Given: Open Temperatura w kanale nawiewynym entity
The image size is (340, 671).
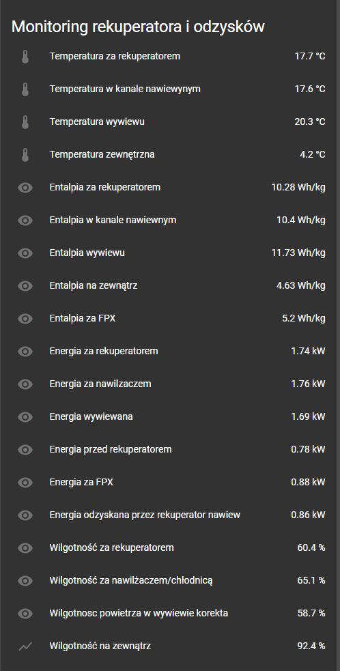Looking at the screenshot, I should click(x=170, y=89).
